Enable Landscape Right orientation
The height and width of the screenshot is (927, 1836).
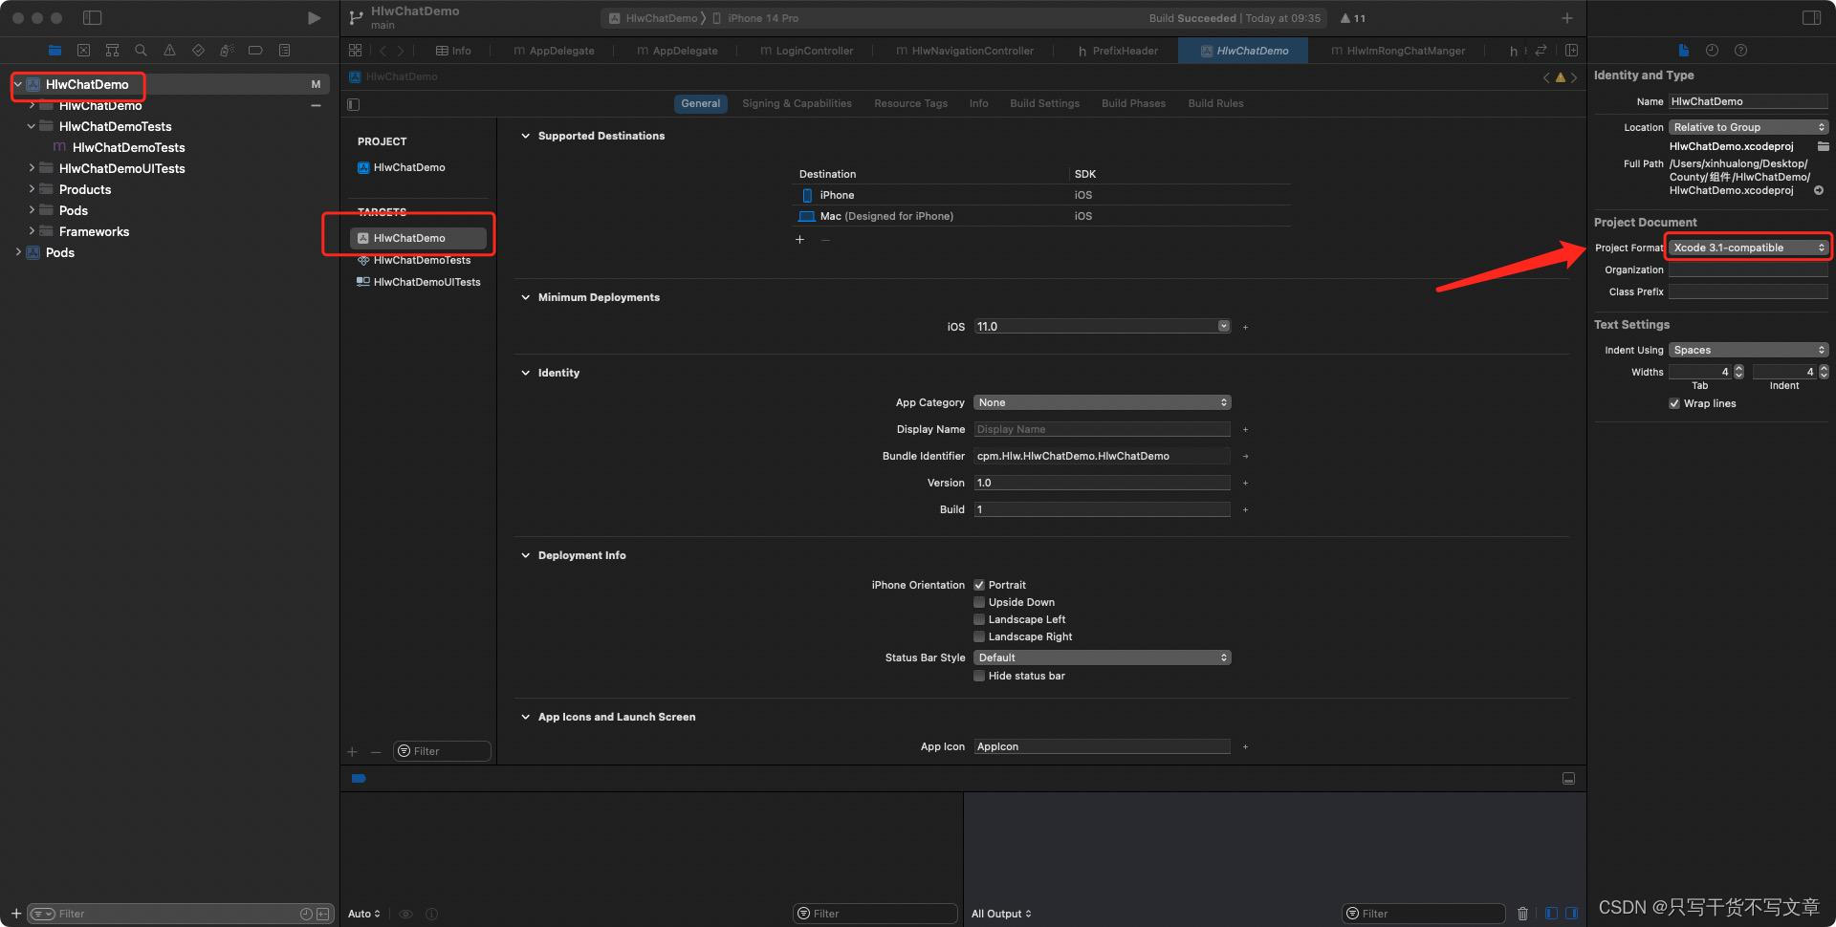pos(979,636)
